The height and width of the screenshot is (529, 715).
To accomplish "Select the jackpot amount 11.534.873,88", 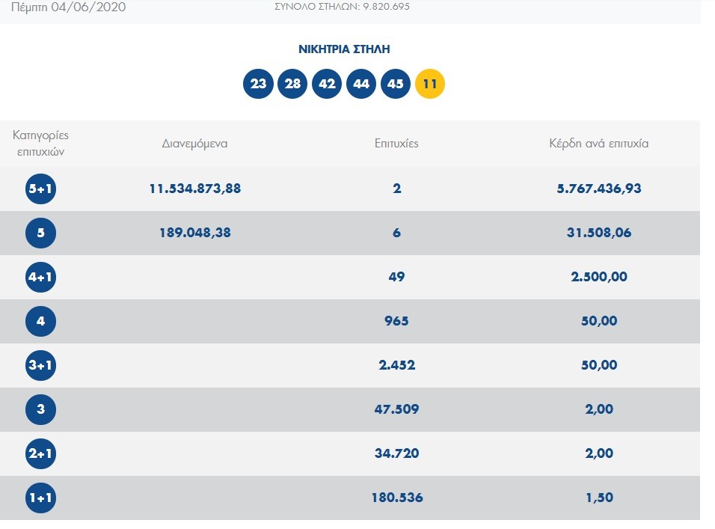I will 195,189.
